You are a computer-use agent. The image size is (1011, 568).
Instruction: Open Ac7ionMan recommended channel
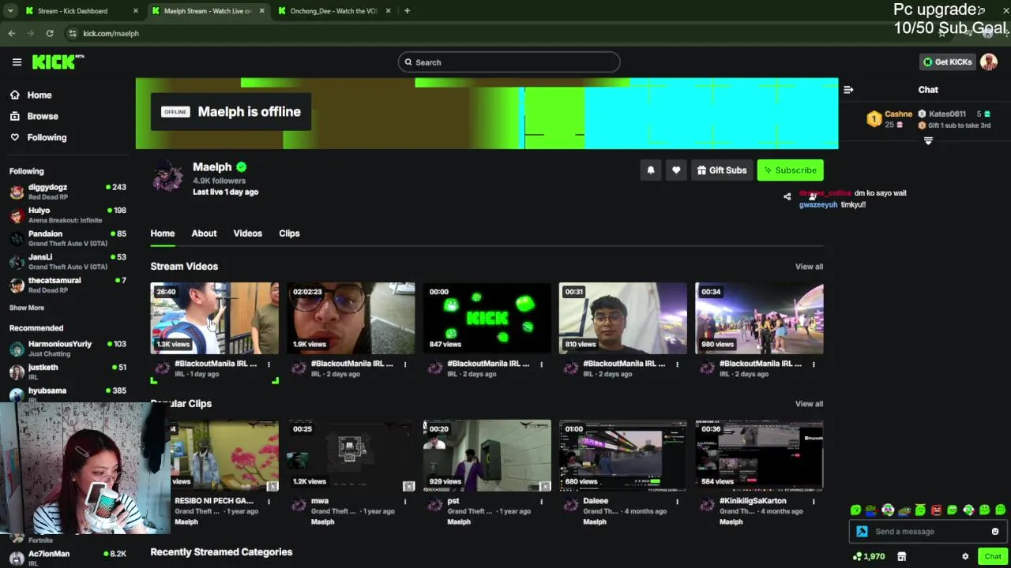tap(68, 558)
